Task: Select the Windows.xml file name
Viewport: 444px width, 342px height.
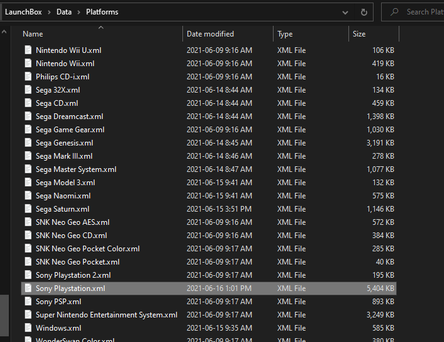Action: point(58,328)
